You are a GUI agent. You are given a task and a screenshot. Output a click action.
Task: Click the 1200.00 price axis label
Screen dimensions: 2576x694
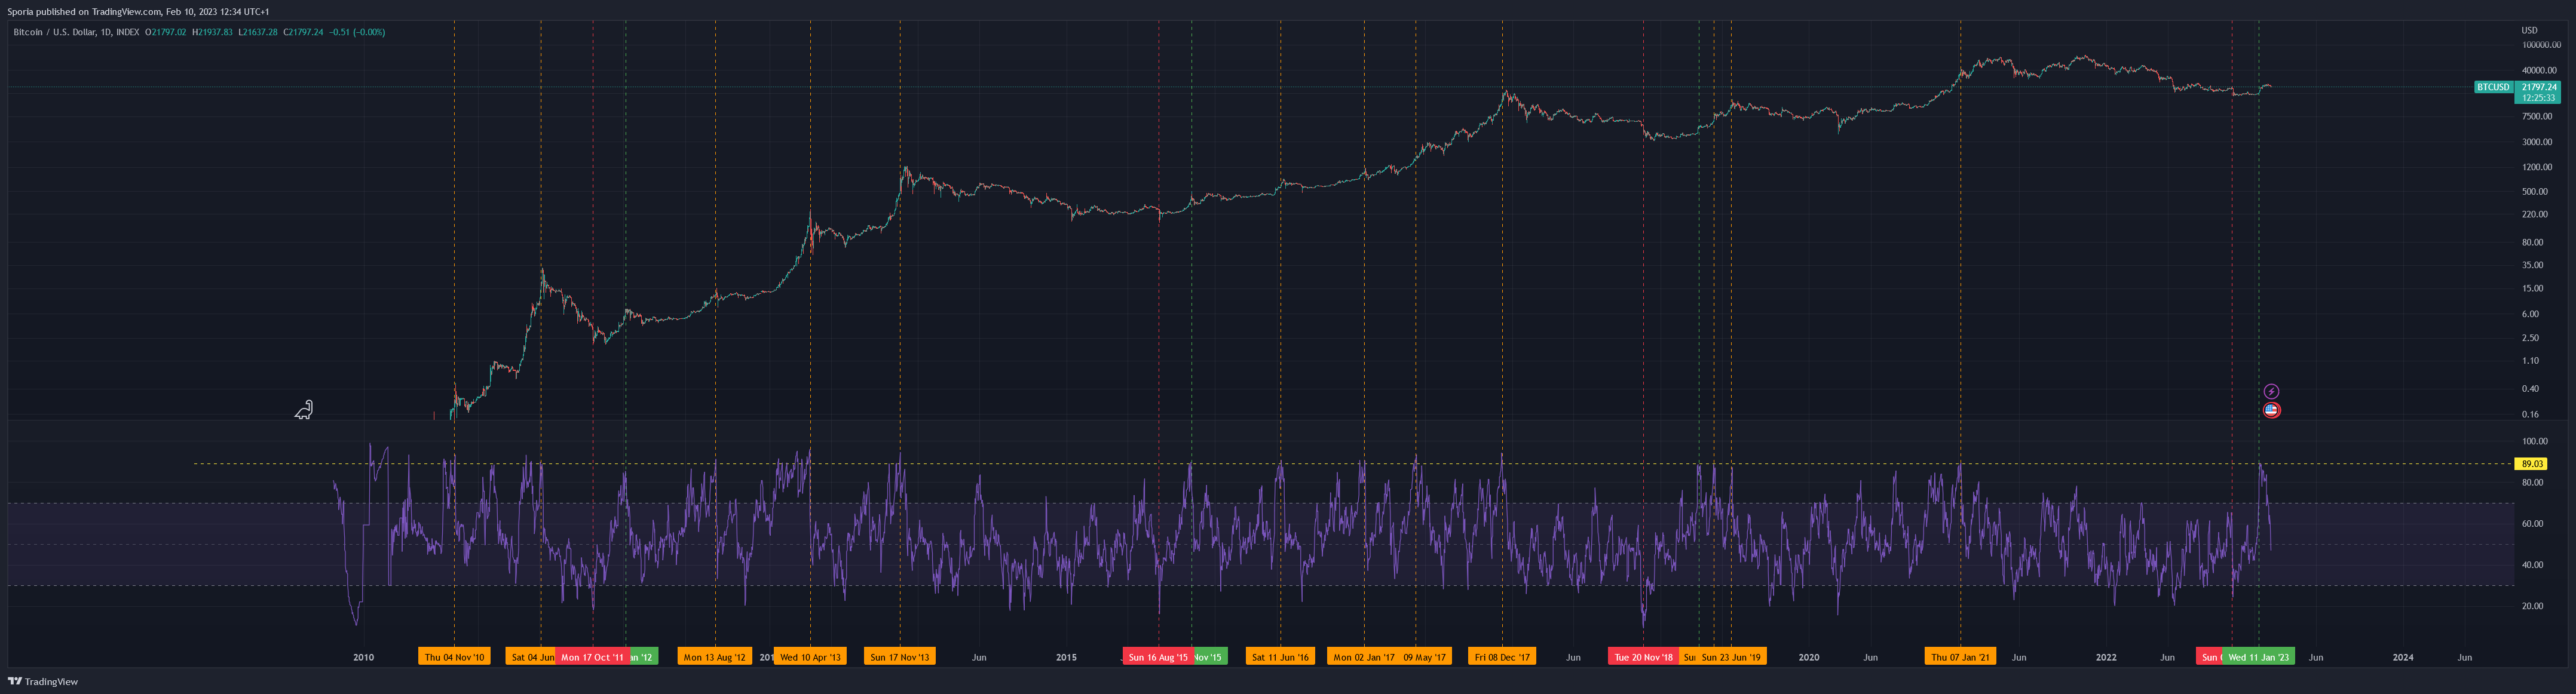(2537, 167)
